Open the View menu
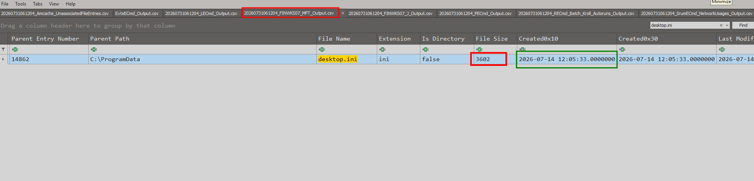Viewport: 754px width, 181px height. (54, 4)
